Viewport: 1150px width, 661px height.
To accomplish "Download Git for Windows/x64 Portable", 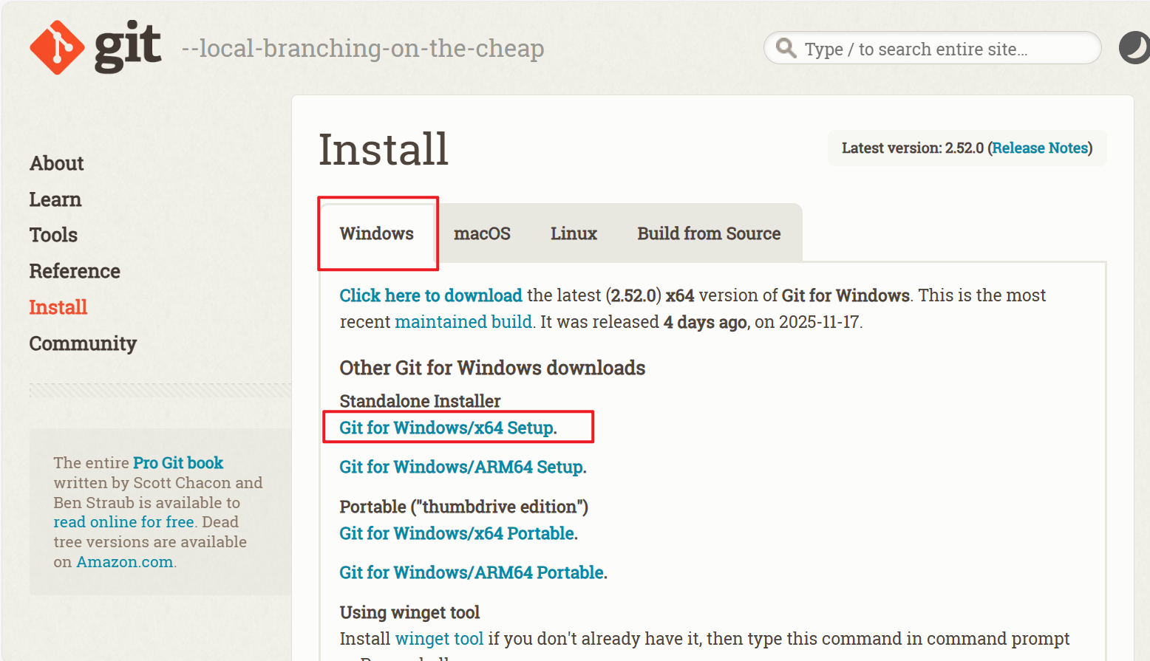I will click(x=457, y=533).
